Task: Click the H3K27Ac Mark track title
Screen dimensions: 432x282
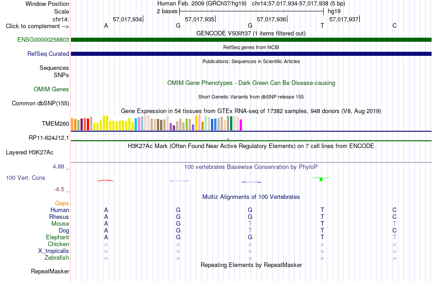Action: coord(251,146)
